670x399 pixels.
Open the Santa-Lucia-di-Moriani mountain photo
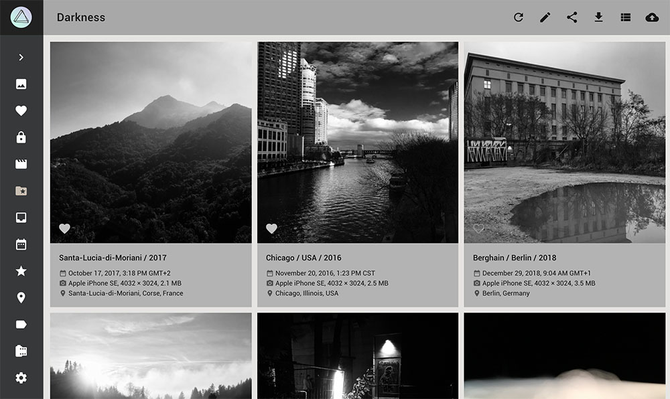151,142
